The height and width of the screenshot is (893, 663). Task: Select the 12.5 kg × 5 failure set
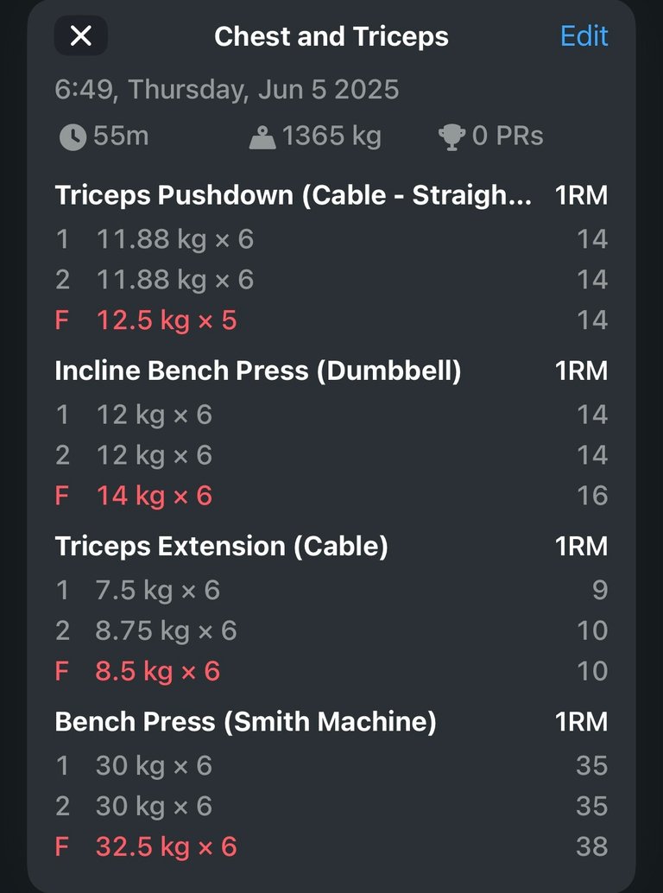point(331,320)
